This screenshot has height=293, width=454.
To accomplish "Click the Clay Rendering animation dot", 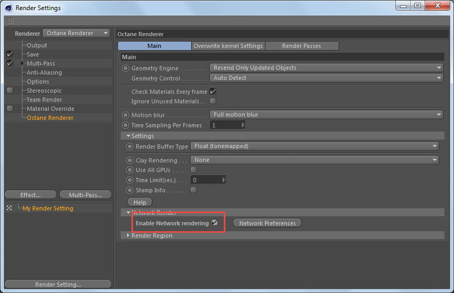I will (130, 160).
